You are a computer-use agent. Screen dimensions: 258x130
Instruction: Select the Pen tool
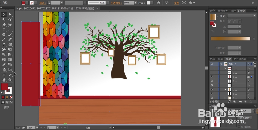[4, 25]
